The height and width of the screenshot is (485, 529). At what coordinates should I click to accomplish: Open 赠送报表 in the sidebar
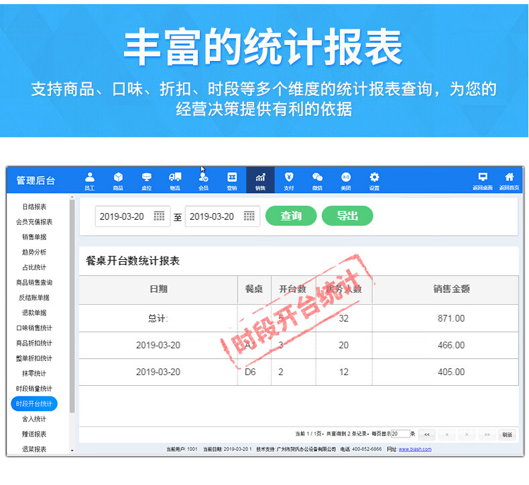34,434
